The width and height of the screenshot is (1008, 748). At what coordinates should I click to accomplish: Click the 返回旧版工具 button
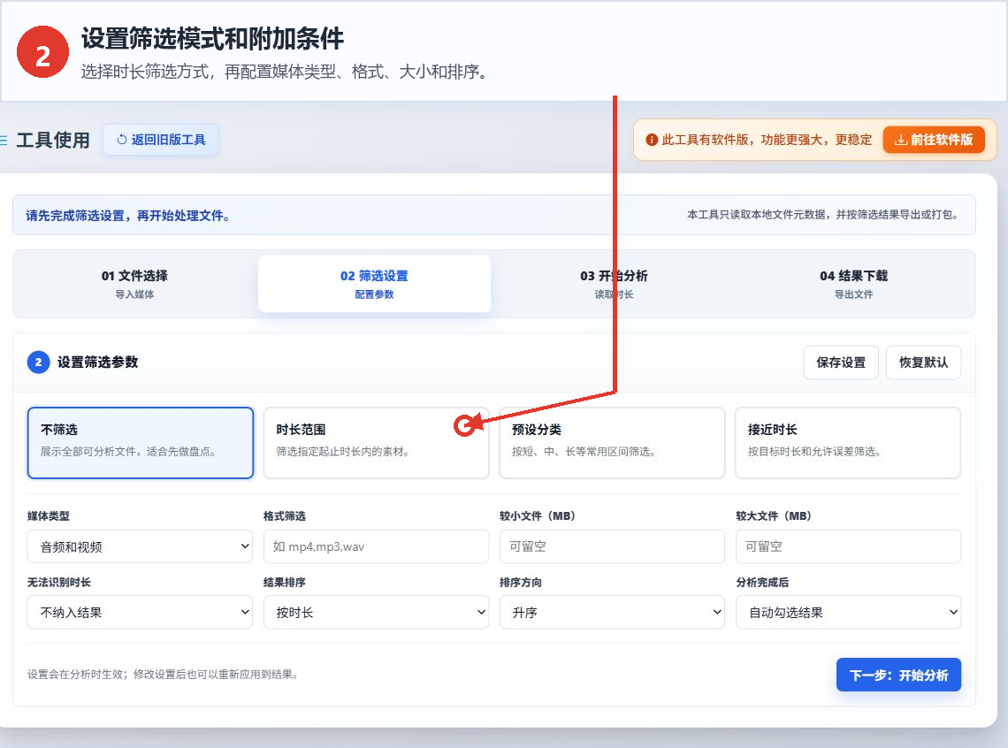161,140
